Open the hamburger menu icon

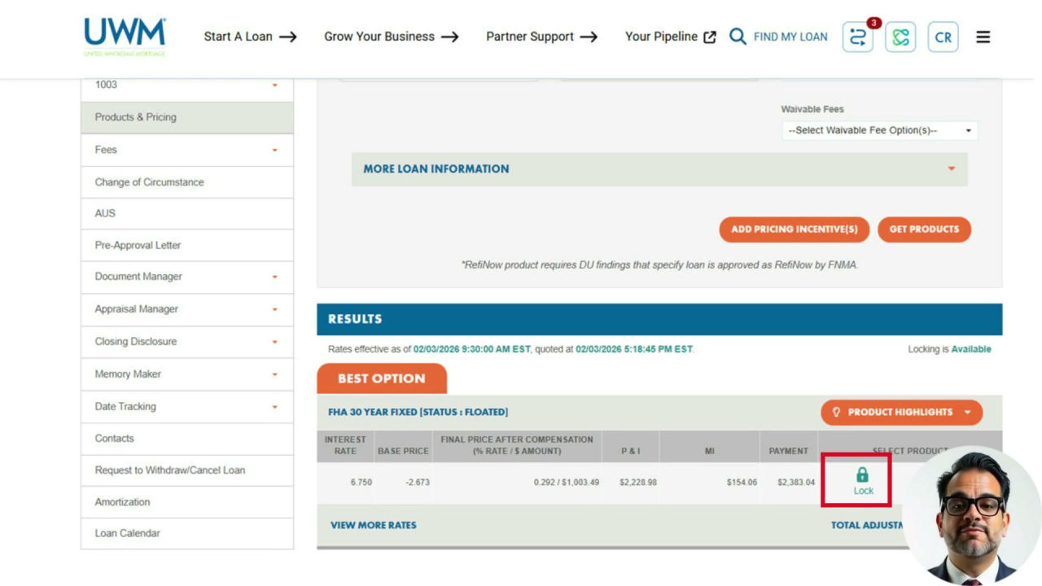983,37
